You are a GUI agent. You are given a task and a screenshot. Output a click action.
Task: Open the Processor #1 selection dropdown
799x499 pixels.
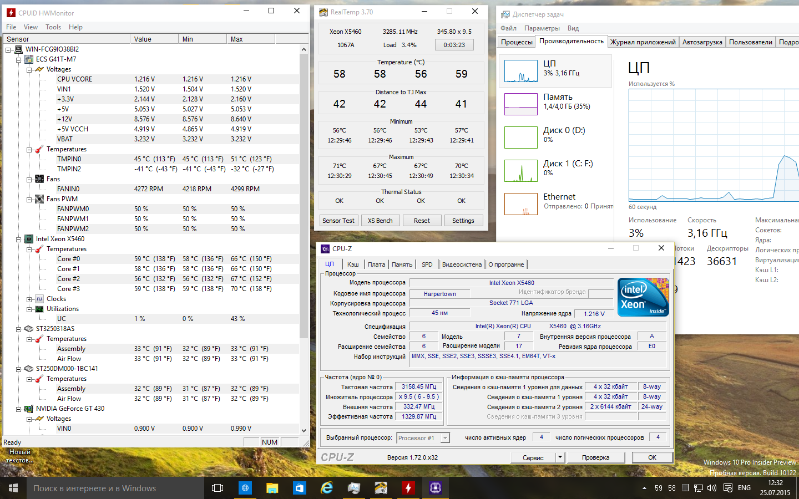pyautogui.click(x=445, y=438)
